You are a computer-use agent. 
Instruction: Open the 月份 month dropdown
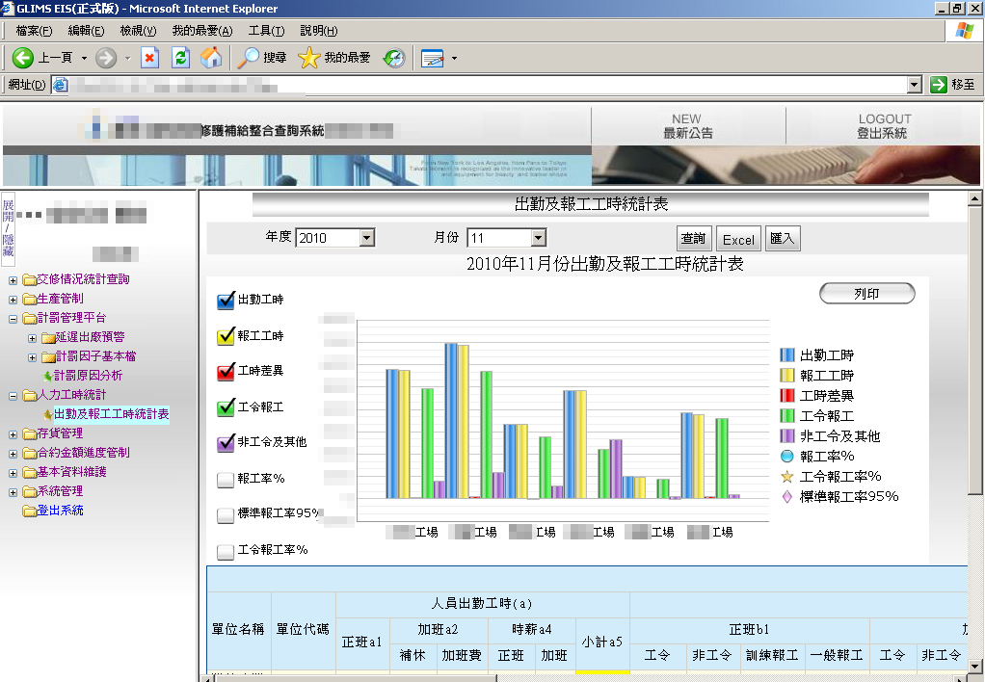click(x=538, y=238)
